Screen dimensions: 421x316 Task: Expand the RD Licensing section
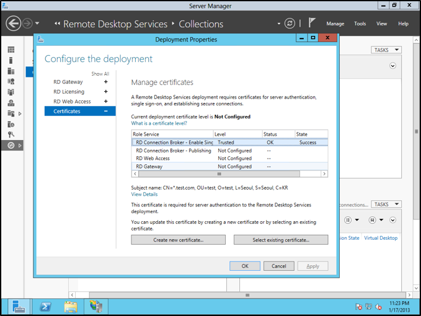point(105,92)
